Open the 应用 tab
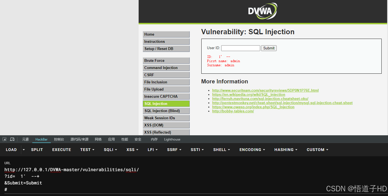The width and height of the screenshot is (388, 196). pos(111,139)
